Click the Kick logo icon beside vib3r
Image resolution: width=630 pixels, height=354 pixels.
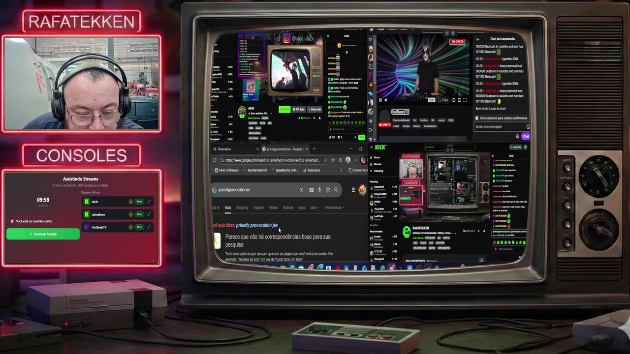point(87,202)
